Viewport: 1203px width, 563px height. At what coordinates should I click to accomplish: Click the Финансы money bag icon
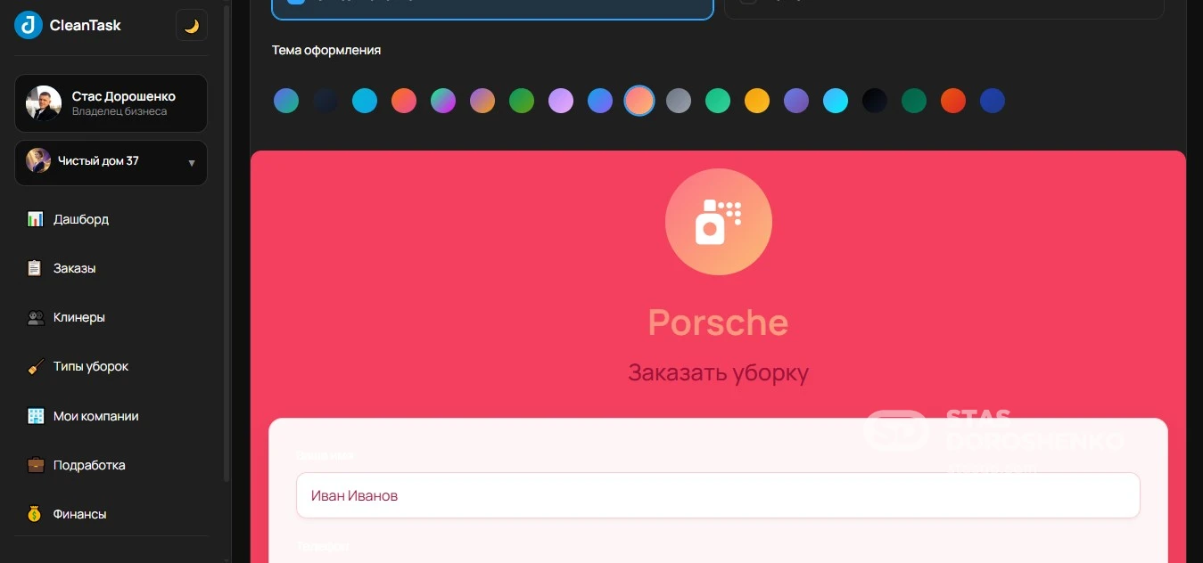(35, 513)
